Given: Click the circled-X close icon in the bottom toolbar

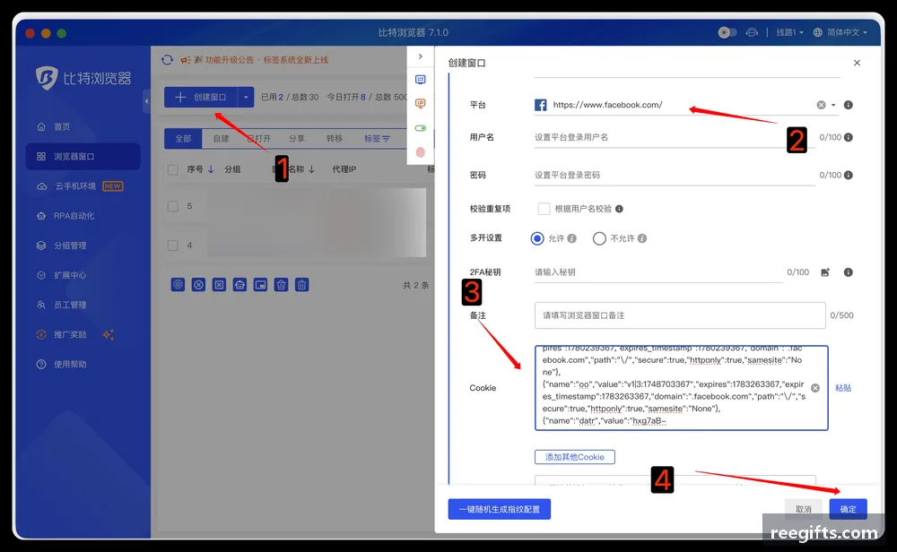Looking at the screenshot, I should click(198, 285).
